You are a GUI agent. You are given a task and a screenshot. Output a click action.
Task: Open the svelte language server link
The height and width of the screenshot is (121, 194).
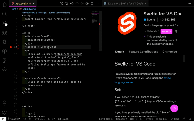tap(143, 80)
